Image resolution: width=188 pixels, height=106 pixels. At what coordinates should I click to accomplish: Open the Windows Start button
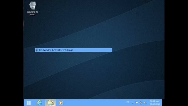pyautogui.click(x=29, y=103)
